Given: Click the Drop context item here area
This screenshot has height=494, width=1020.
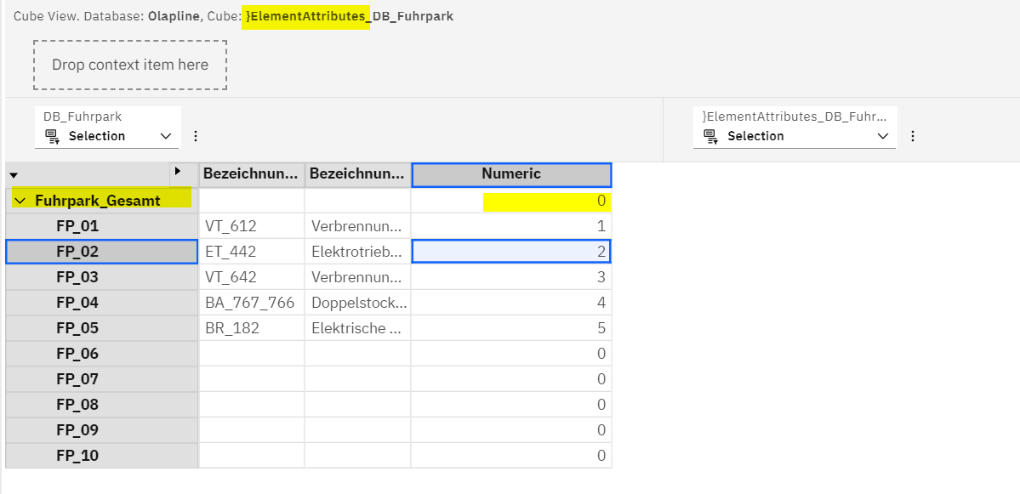Looking at the screenshot, I should tap(130, 65).
